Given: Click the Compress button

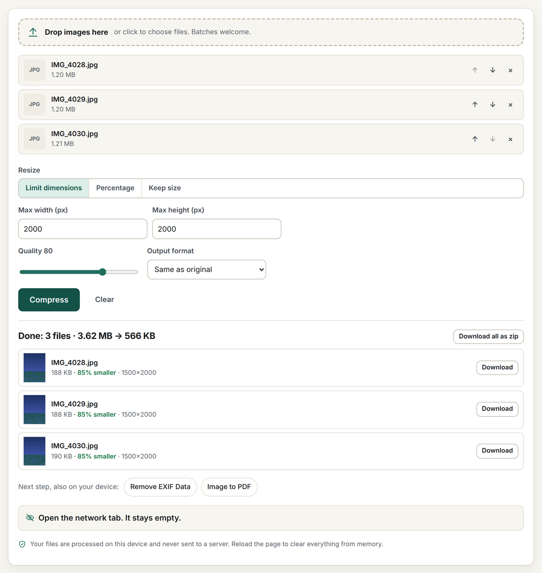Looking at the screenshot, I should (x=49, y=300).
